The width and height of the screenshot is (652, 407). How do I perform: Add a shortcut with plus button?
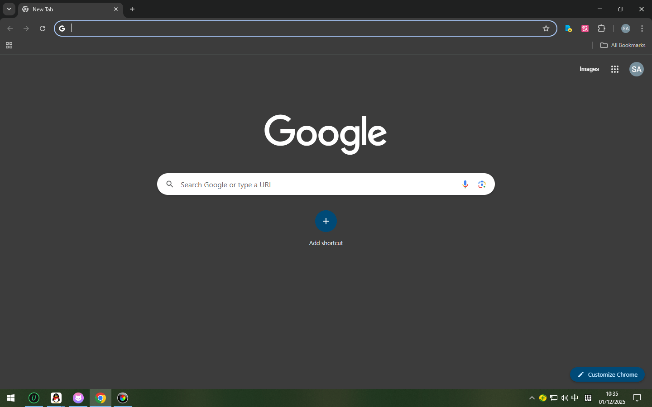[326, 221]
